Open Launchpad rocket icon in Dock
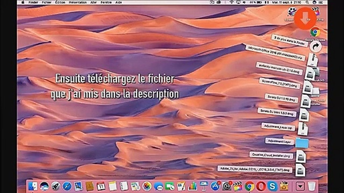 pos(56,186)
